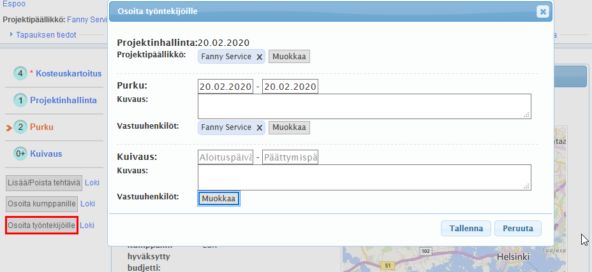Screen dimensions: 592x272
Task: Click the Kuivaus Kuvaus text area
Action: (364, 177)
